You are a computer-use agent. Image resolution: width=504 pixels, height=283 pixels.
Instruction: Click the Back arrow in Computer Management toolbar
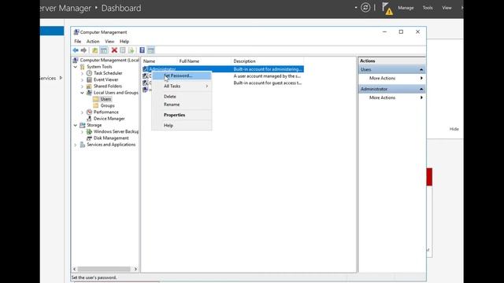point(76,50)
